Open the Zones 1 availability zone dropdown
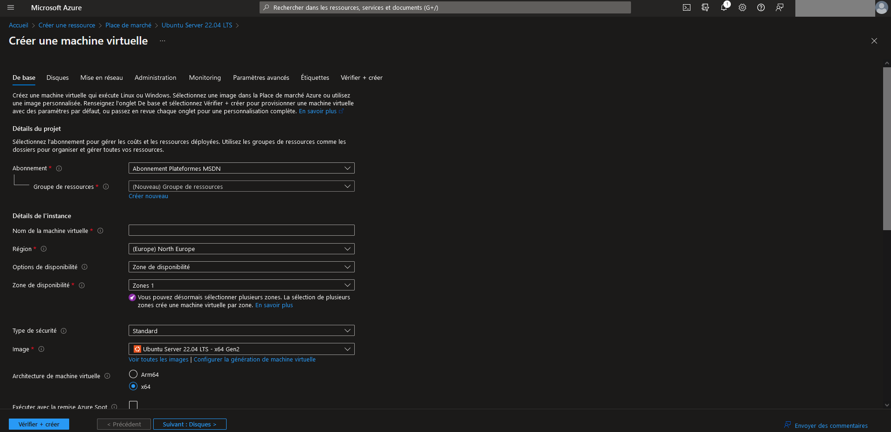This screenshot has height=432, width=891. click(241, 285)
